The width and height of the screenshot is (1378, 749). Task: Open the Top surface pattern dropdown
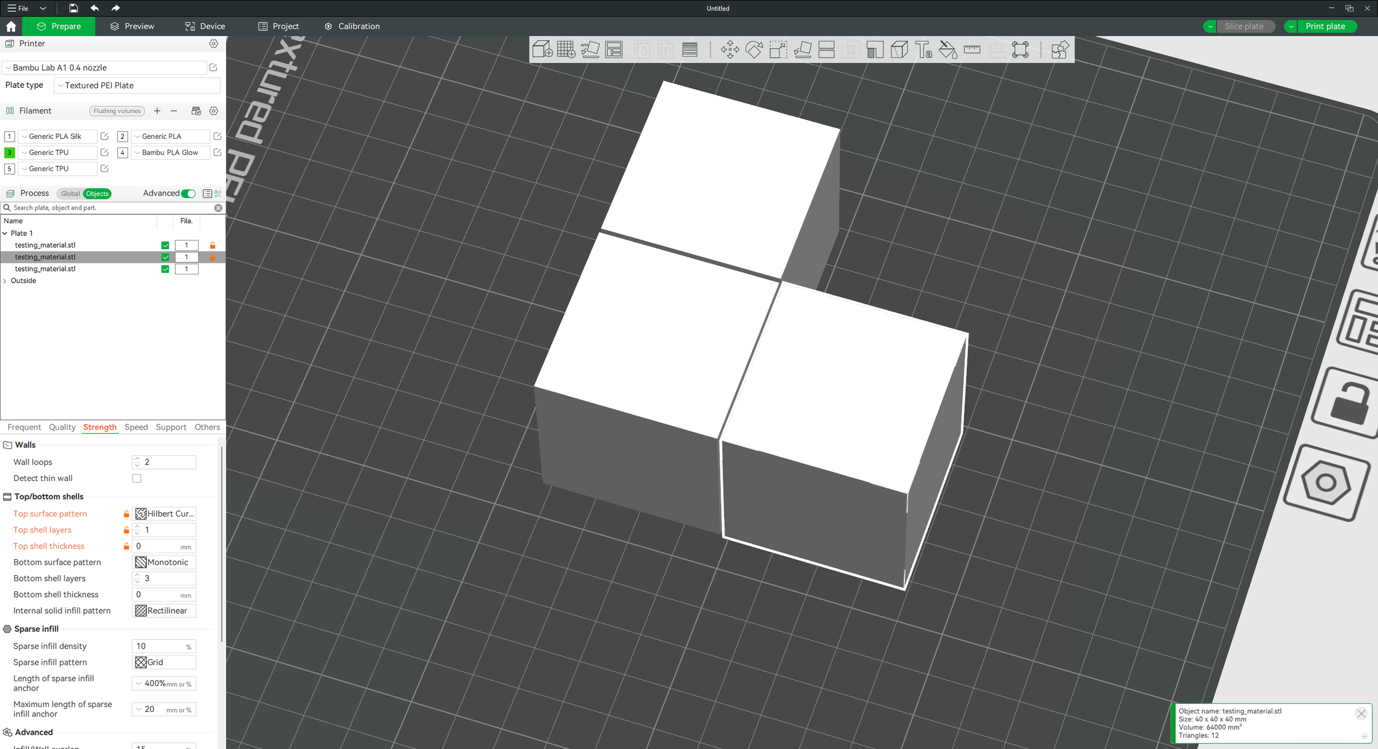tap(164, 514)
